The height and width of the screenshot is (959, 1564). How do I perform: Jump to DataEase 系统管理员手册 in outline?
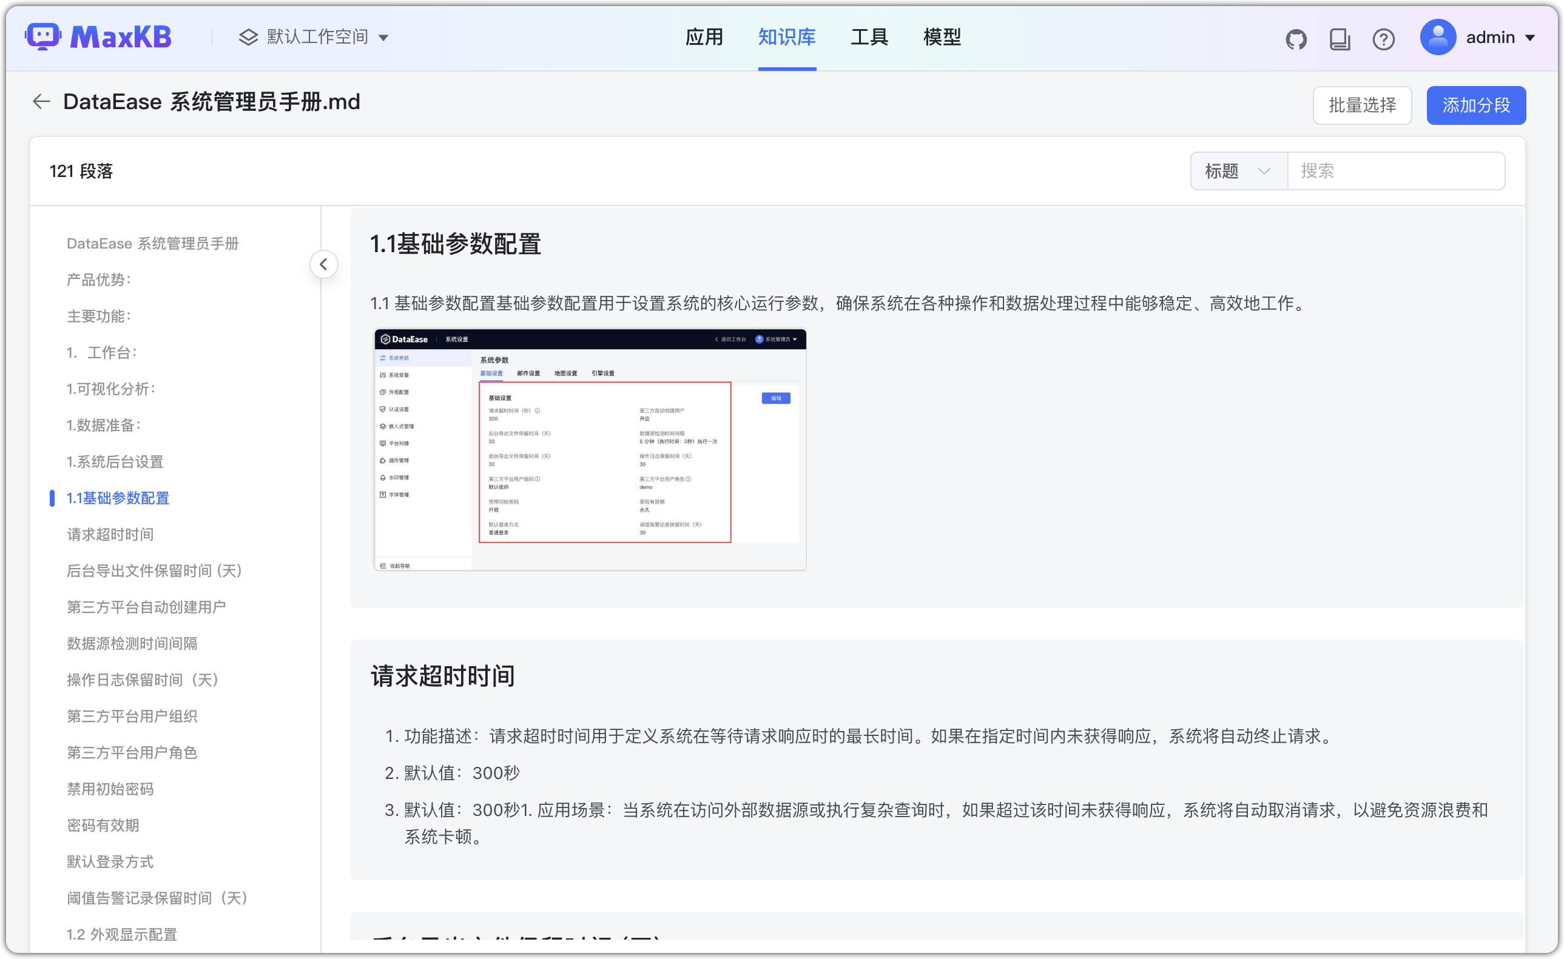click(152, 244)
